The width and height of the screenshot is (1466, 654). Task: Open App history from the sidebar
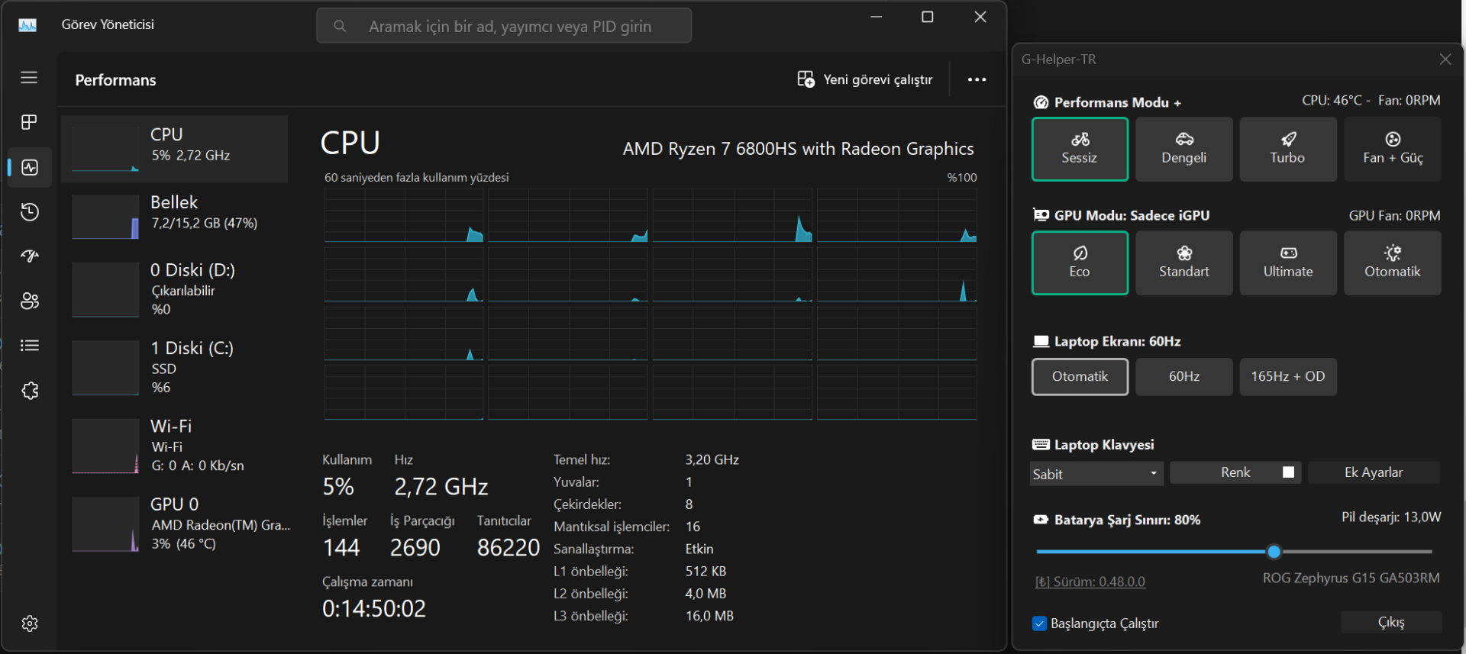[29, 212]
